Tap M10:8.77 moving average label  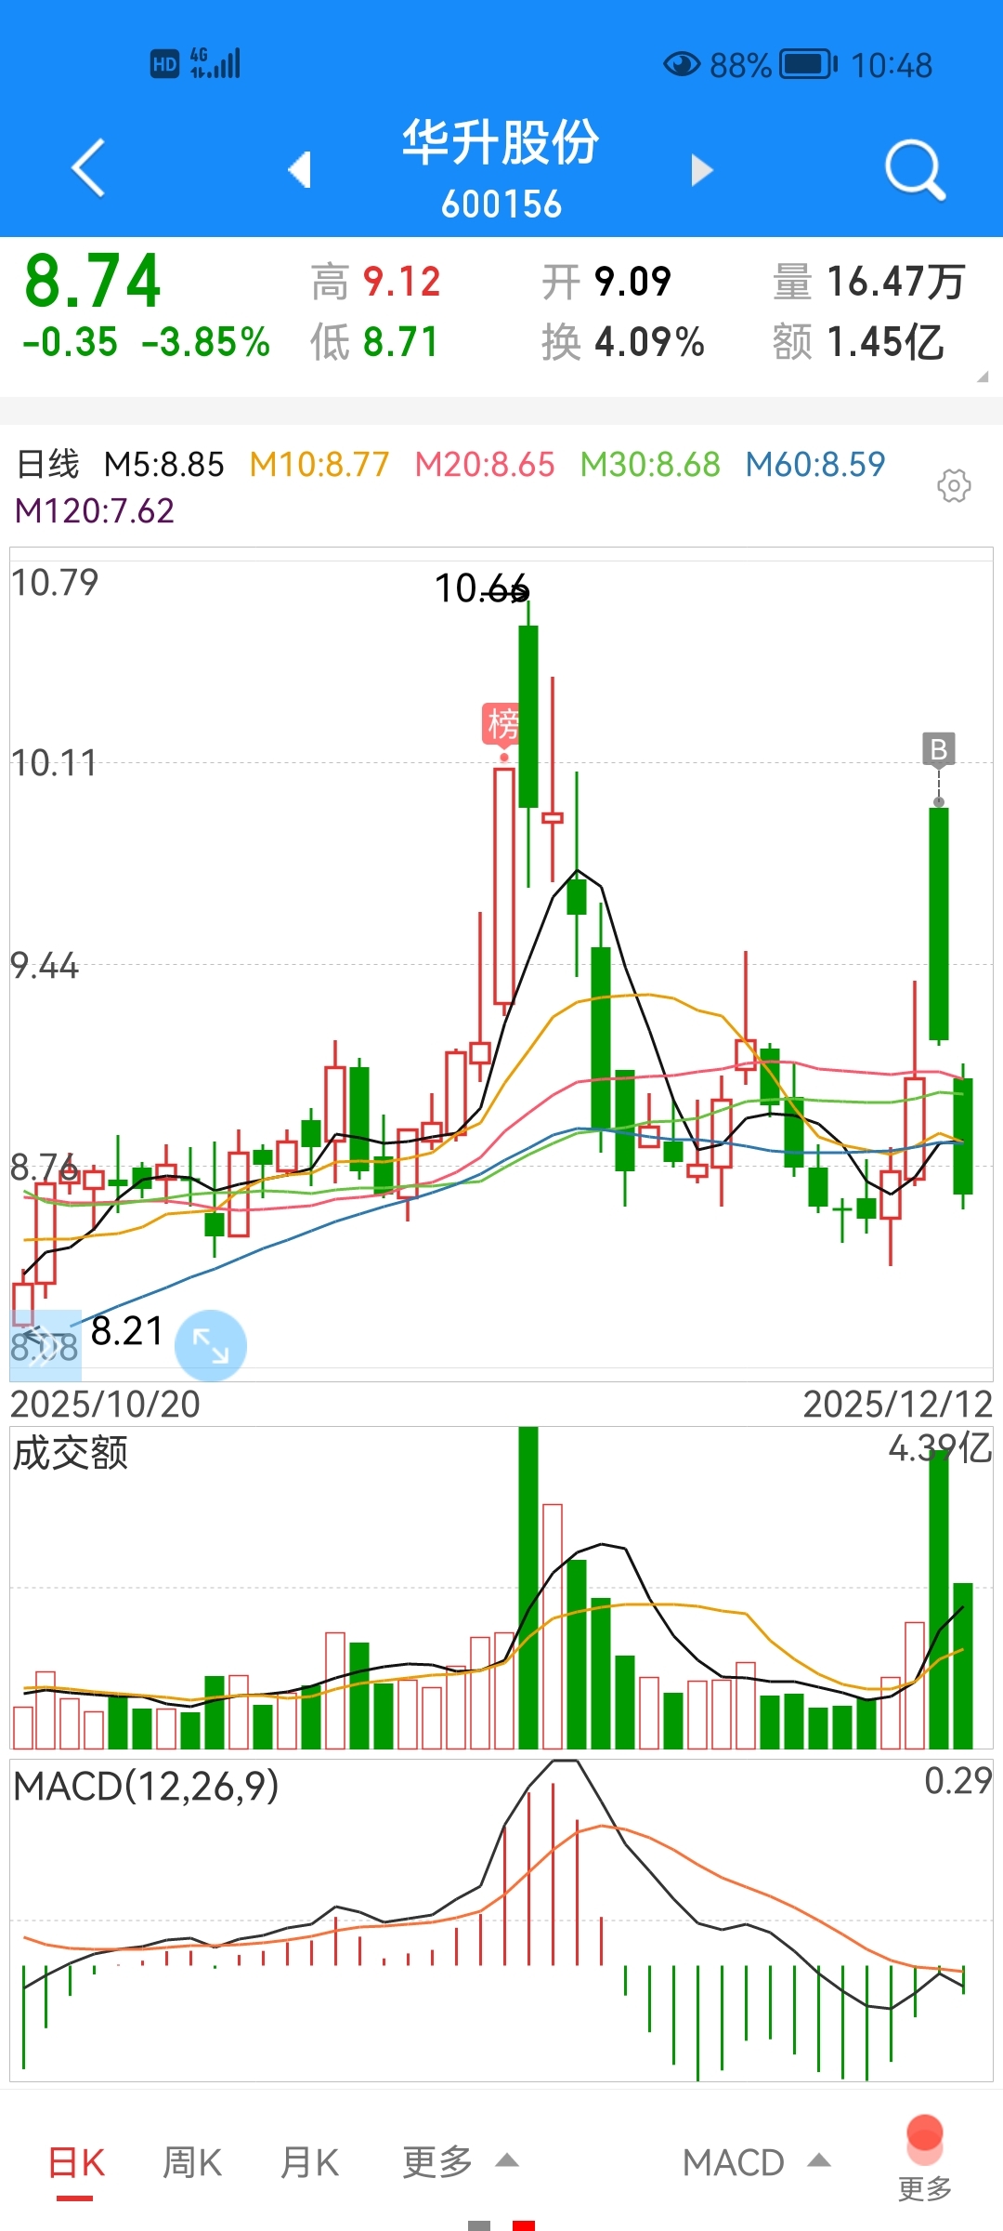[x=319, y=464]
